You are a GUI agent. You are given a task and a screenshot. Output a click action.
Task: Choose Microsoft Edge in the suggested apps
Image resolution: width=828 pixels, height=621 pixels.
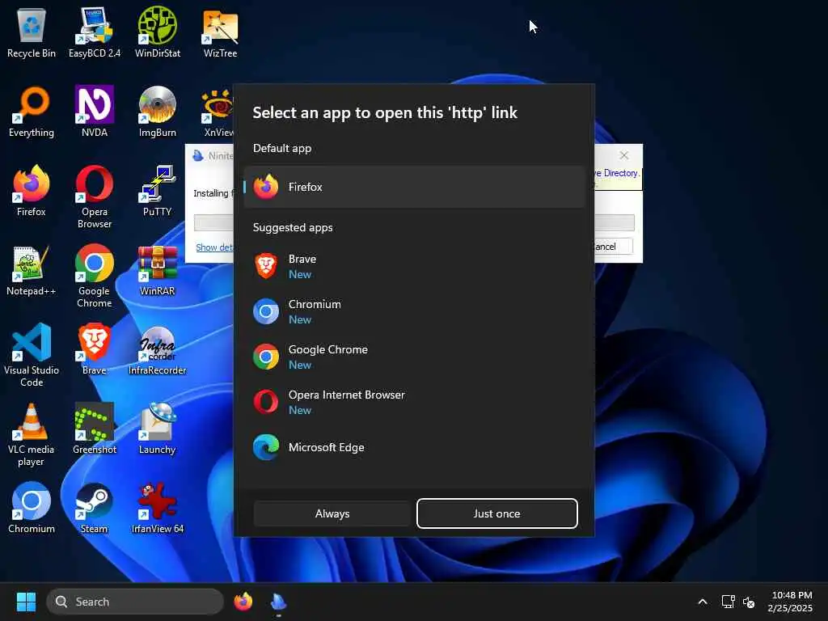point(415,447)
